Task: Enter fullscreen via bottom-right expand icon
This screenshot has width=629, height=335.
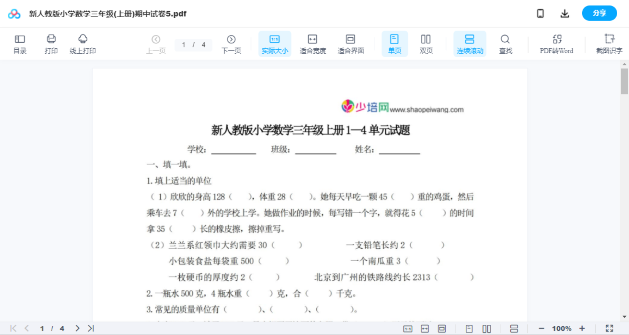Action: 609,328
